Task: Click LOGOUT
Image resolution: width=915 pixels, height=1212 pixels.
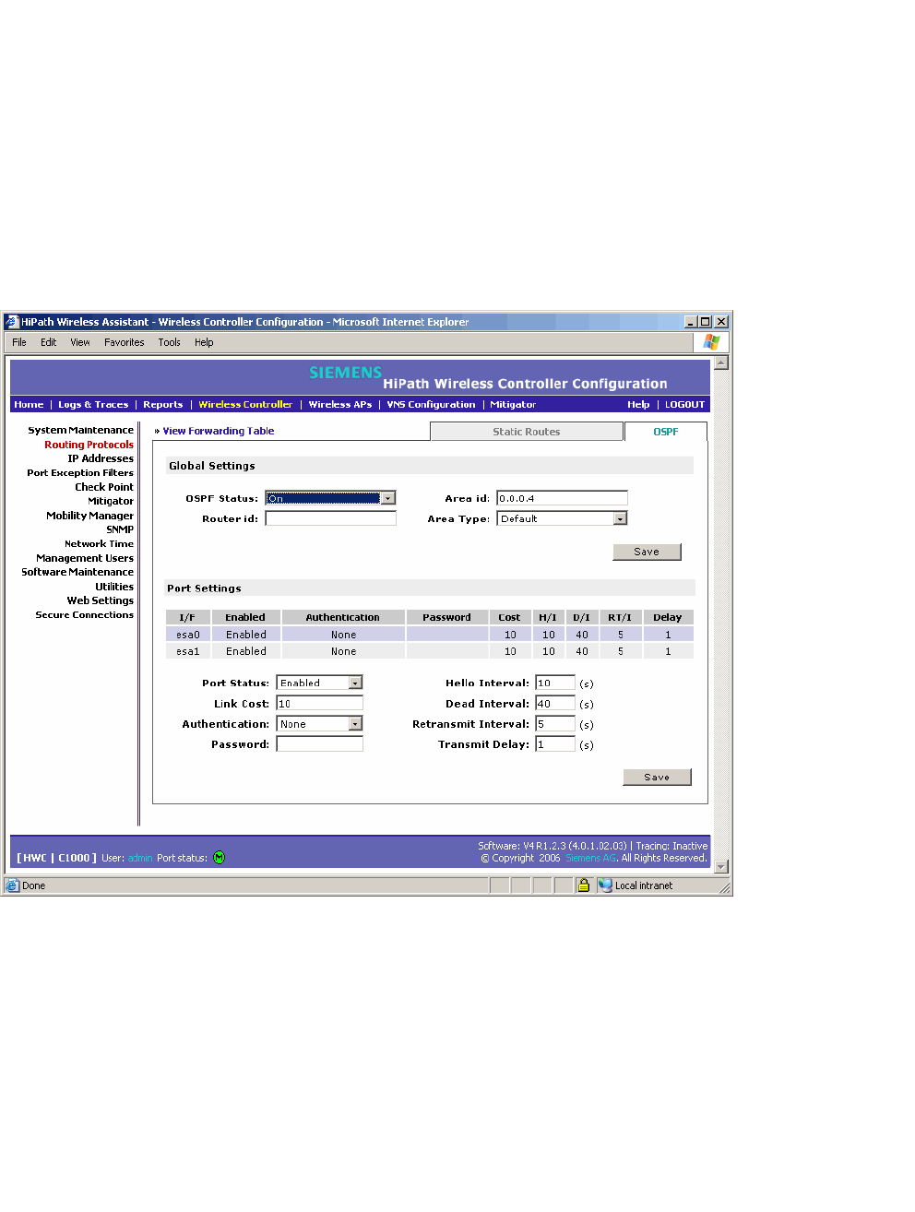Action: pyautogui.click(x=684, y=404)
